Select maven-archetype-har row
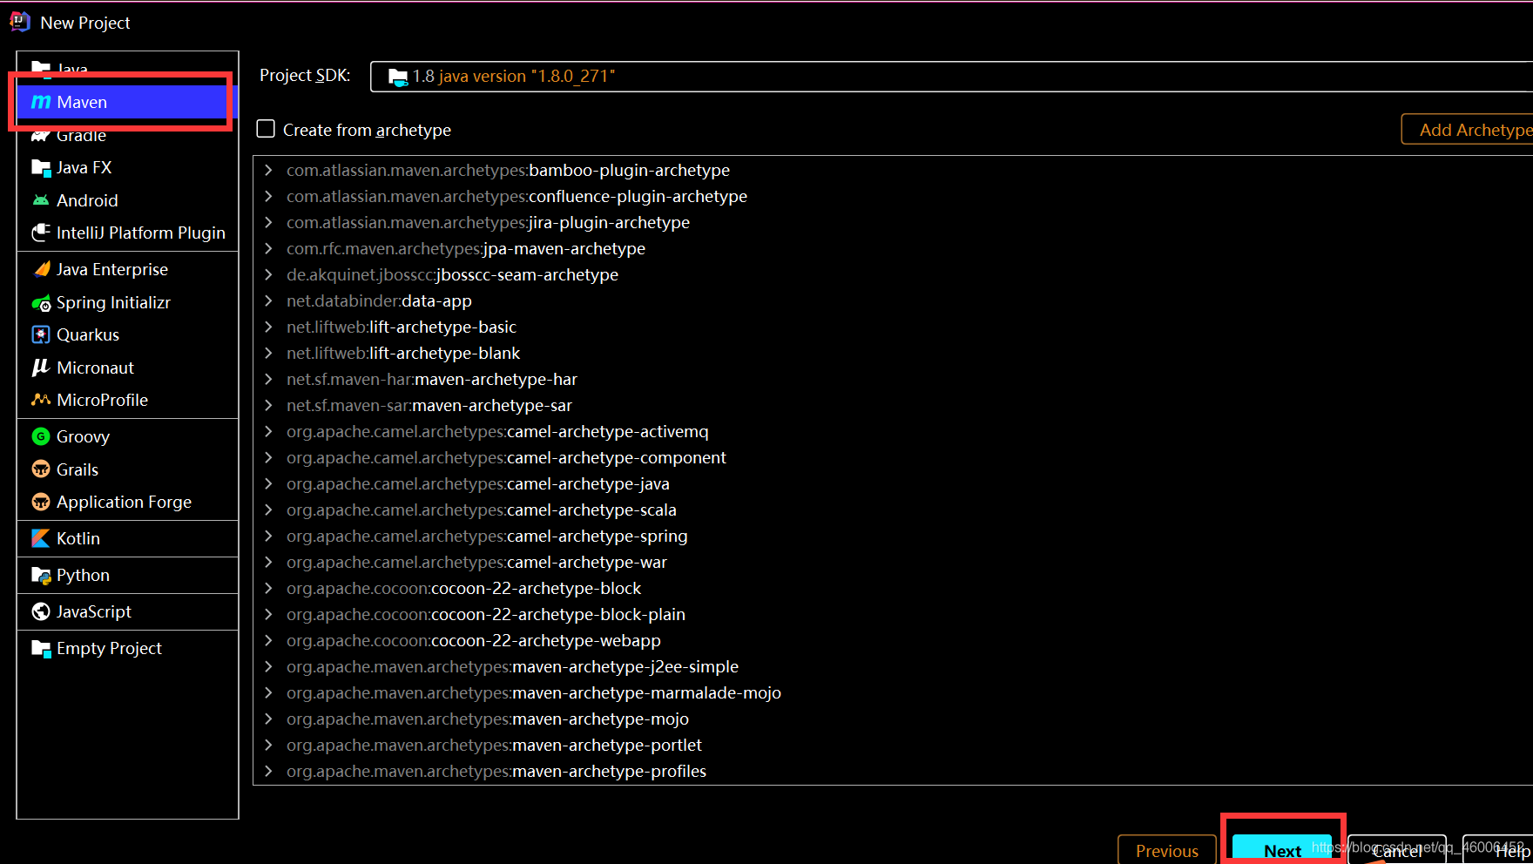1533x864 pixels. (893, 379)
